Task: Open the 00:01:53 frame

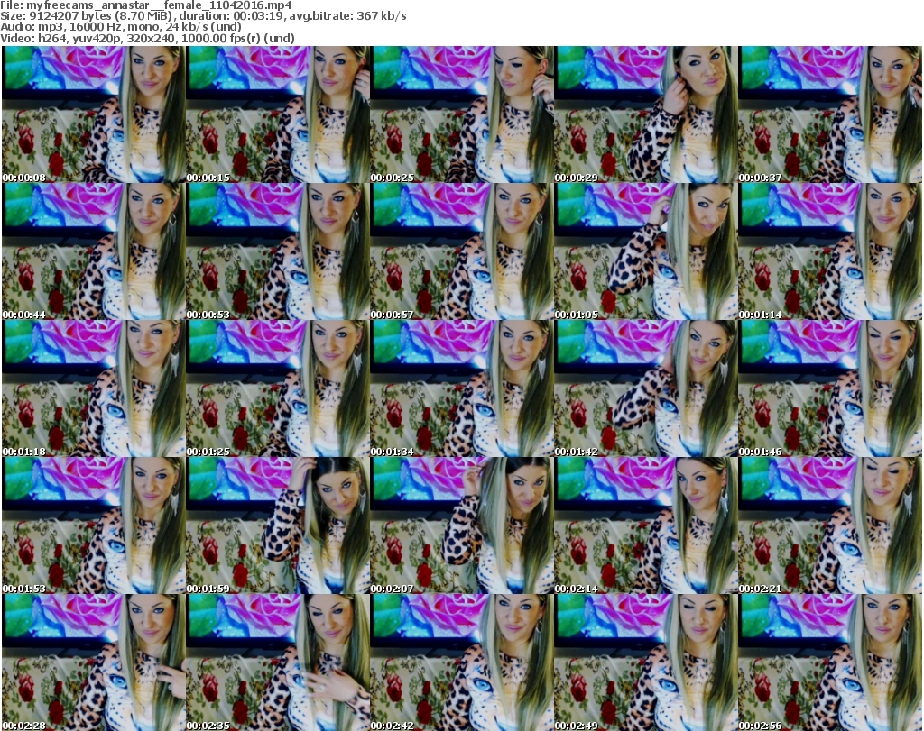Action: coord(93,525)
